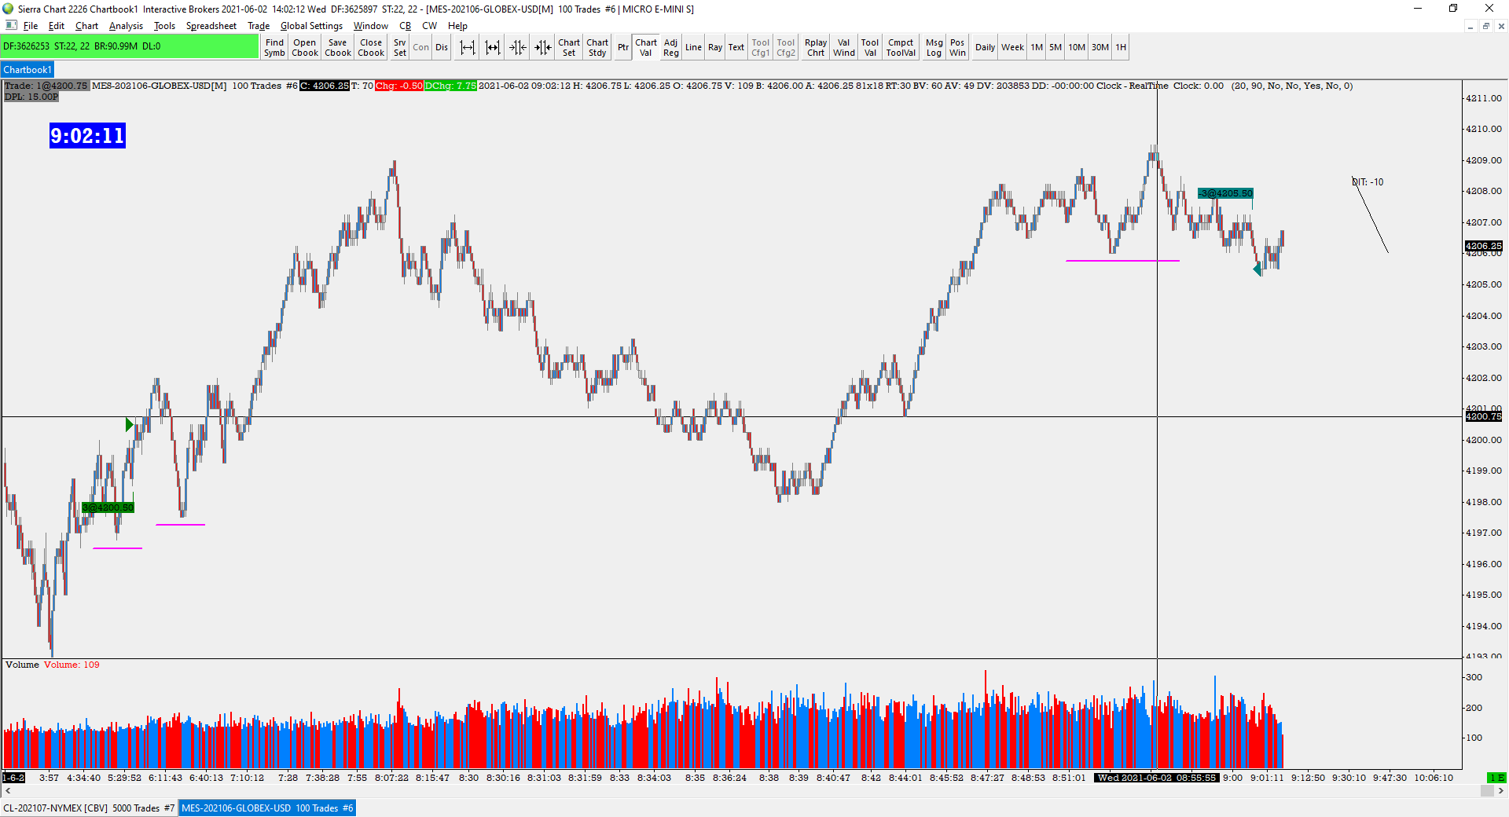This screenshot has height=817, width=1509.
Task: Click the scroll right arrow of chart scrollbar
Action: click(1501, 791)
